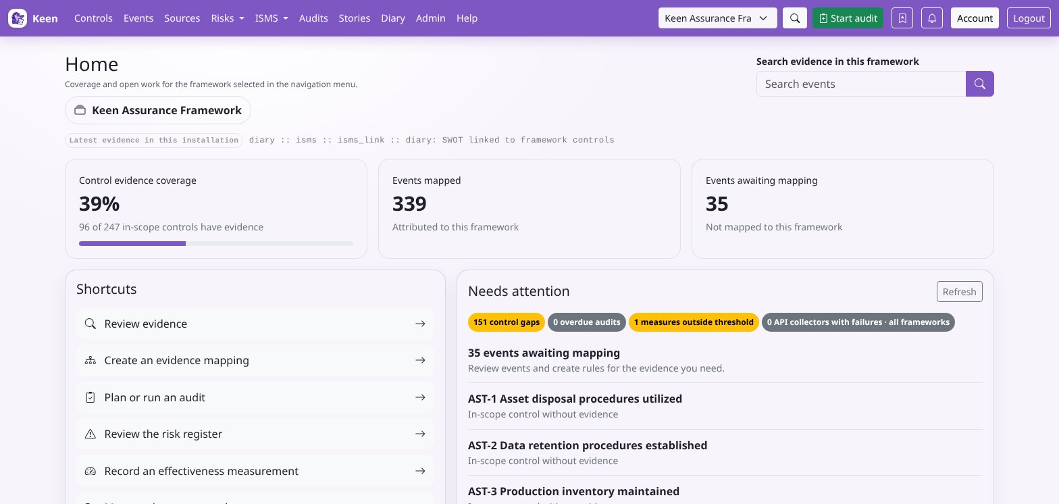
Task: Click the hierarchy icon beside Create an evidence mapping
Action: click(x=90, y=360)
